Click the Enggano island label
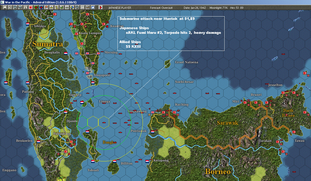 pos(9,170)
